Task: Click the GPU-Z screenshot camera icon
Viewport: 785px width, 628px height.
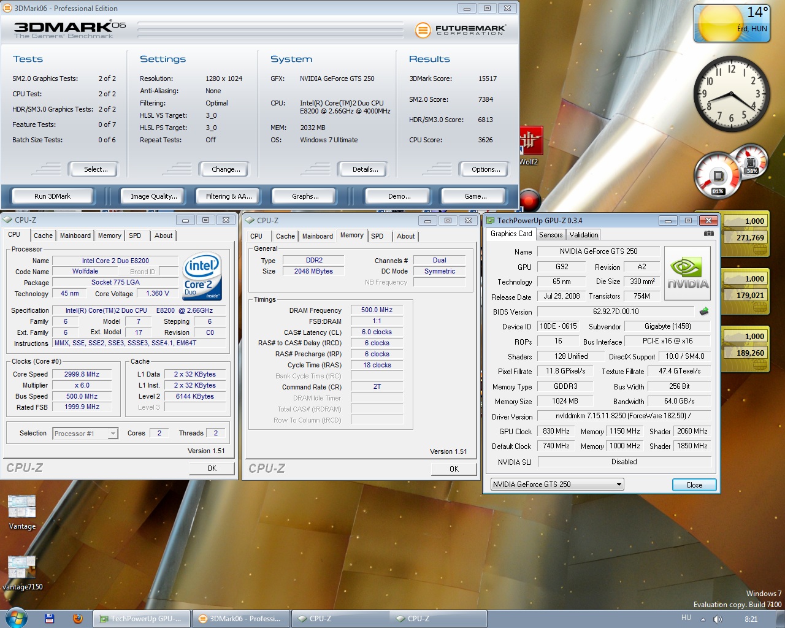Action: pyautogui.click(x=708, y=234)
